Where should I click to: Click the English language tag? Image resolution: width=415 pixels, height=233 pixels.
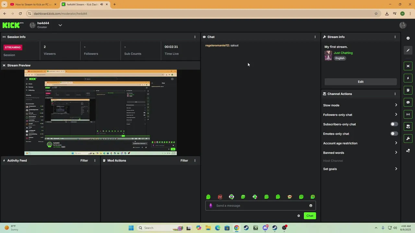(x=340, y=58)
